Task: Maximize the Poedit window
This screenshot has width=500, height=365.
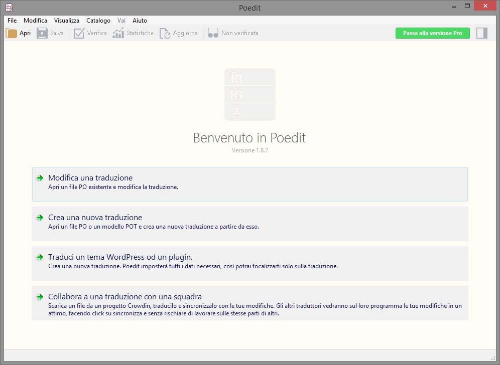Action: pos(467,6)
